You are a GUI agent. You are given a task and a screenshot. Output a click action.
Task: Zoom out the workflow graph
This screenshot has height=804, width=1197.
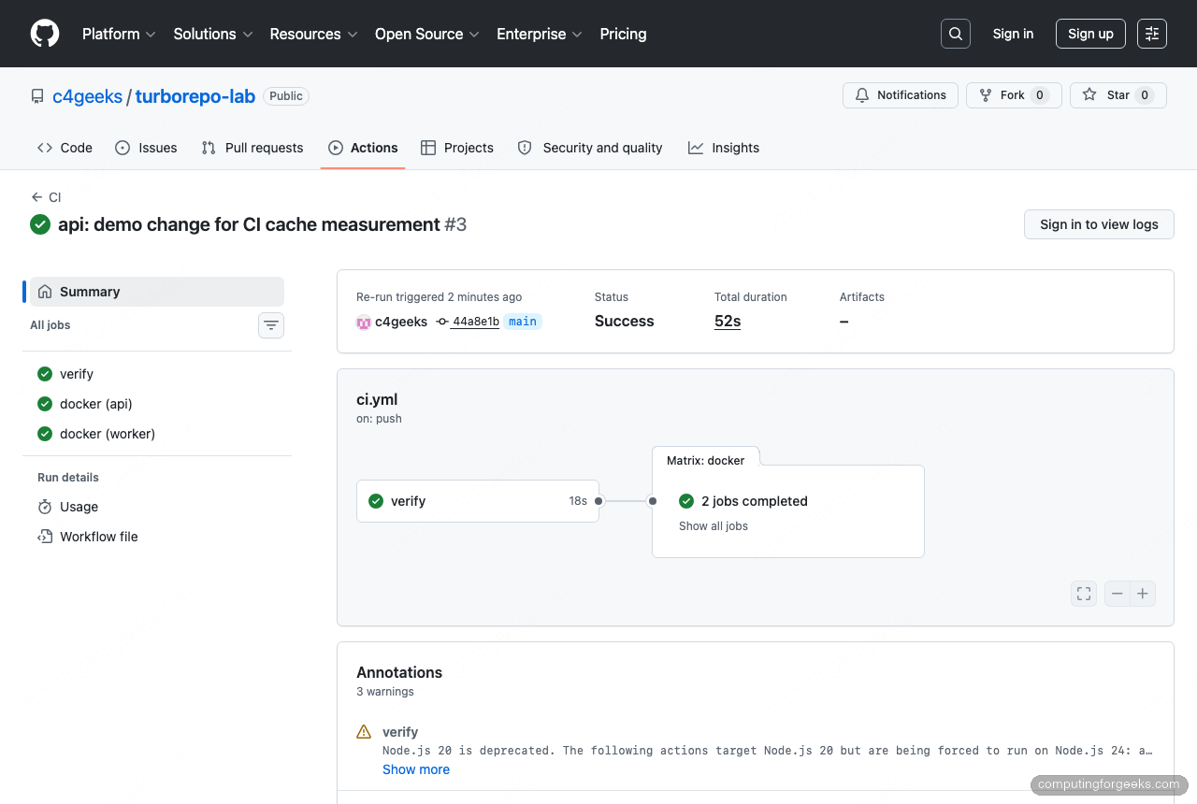pos(1118,594)
